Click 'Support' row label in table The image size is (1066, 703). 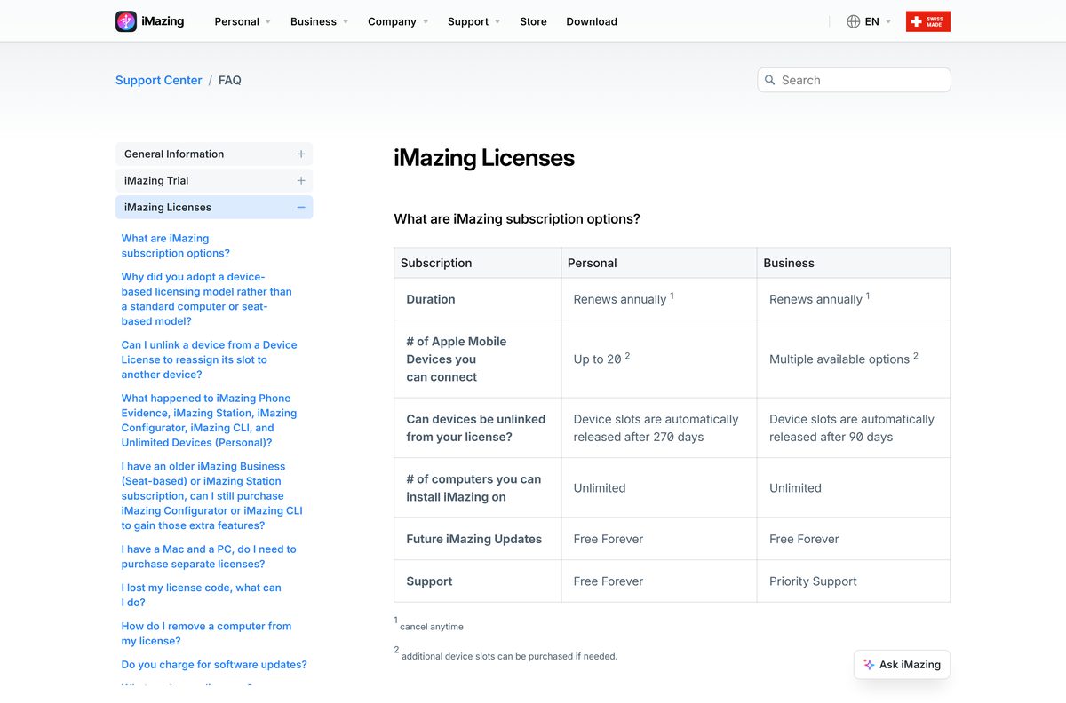coord(429,581)
